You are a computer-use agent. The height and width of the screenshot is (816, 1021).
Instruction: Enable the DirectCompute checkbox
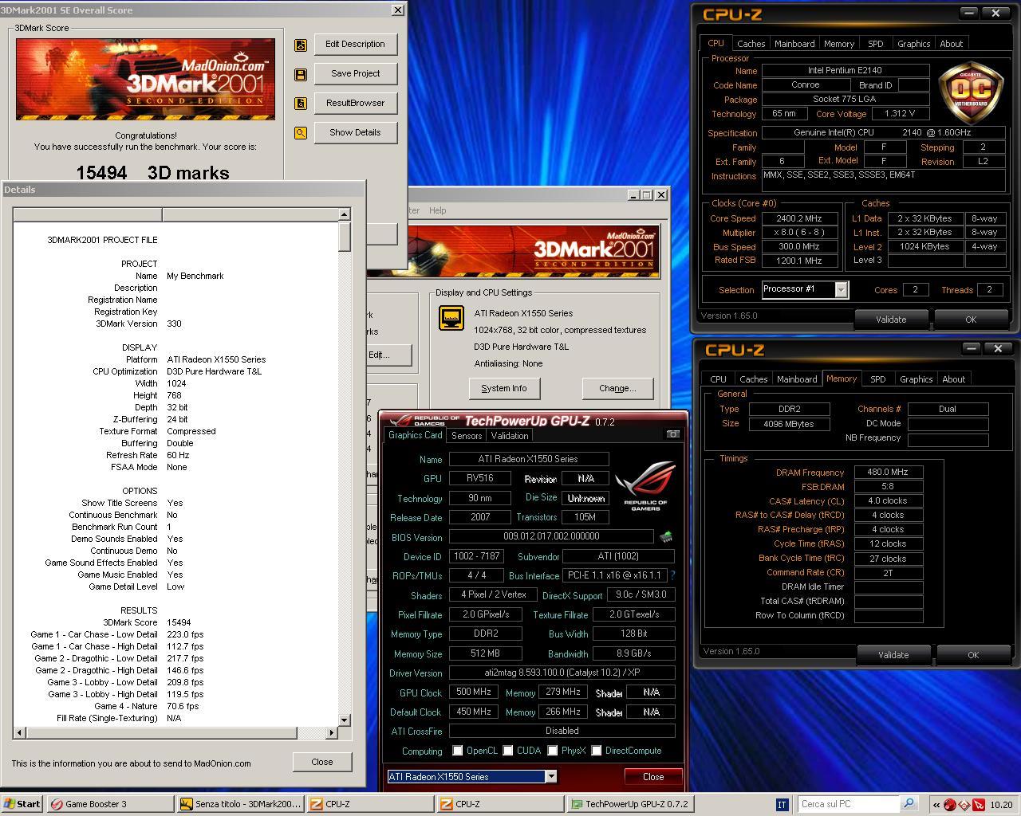[597, 751]
